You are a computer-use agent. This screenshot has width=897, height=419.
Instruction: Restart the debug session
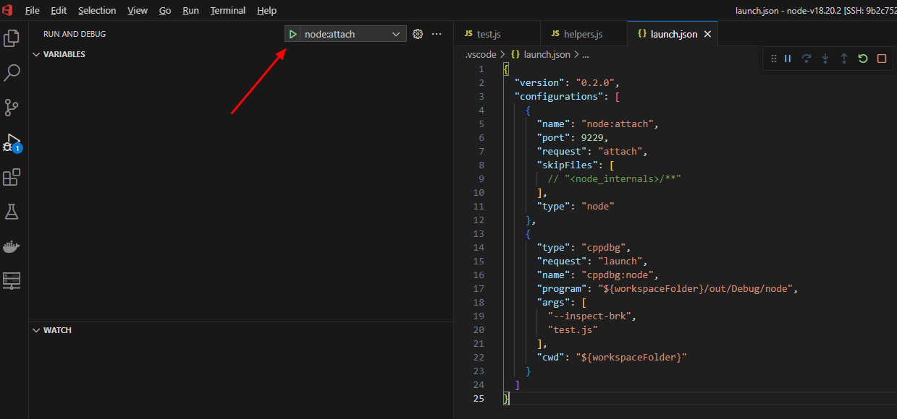pos(862,59)
